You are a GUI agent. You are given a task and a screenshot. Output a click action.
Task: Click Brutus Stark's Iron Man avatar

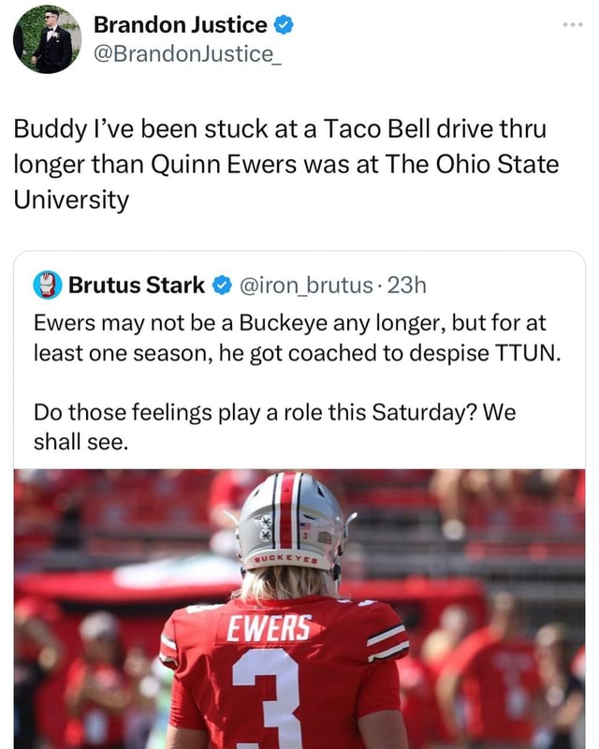tap(48, 284)
